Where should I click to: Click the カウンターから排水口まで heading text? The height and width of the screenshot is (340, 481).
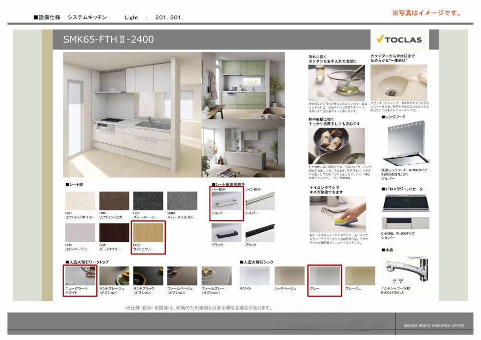393,56
